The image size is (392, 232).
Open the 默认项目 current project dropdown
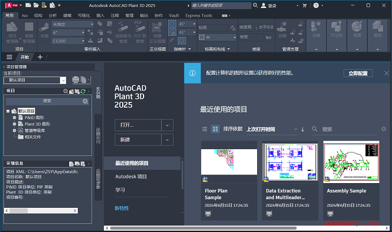[63, 80]
